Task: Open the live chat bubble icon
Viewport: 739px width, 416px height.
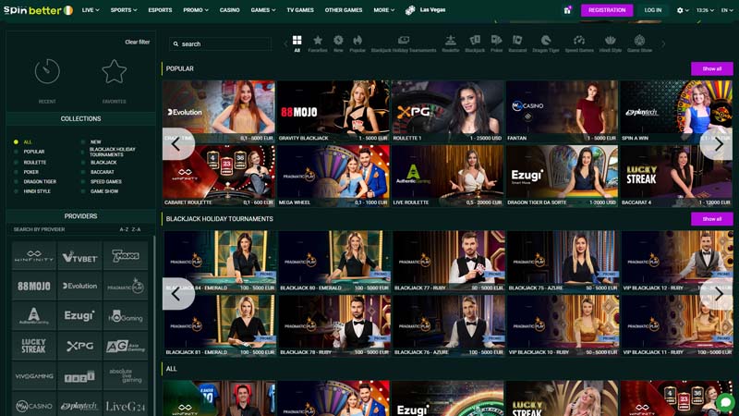Action: 726,403
